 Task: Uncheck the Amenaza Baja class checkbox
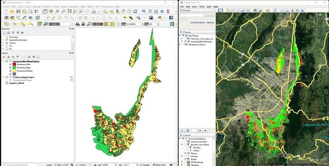10,68
